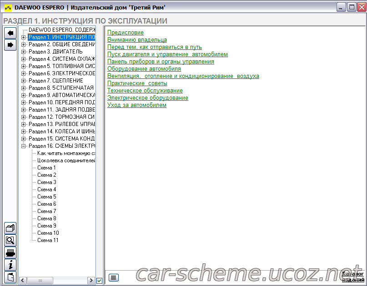Open the magnifier search tool

tap(10, 240)
